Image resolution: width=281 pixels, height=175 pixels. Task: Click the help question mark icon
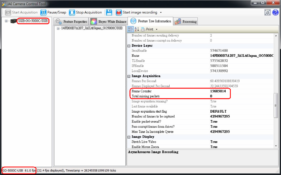click(x=275, y=12)
